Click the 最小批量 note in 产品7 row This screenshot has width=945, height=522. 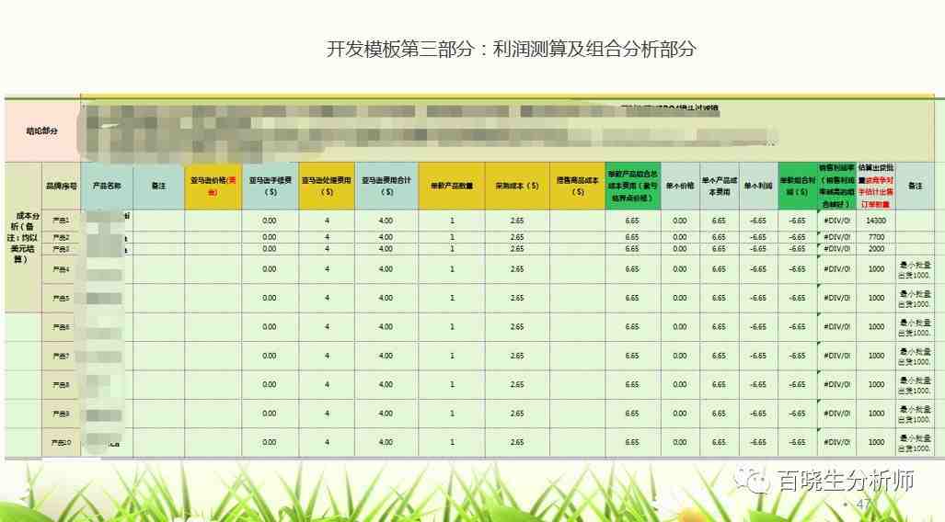coord(915,356)
